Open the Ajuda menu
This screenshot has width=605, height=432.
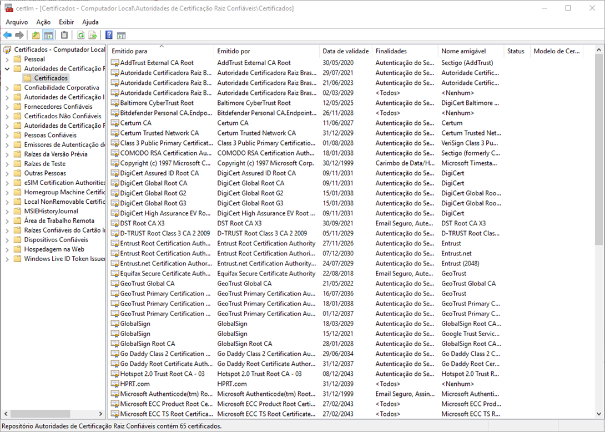[90, 22]
